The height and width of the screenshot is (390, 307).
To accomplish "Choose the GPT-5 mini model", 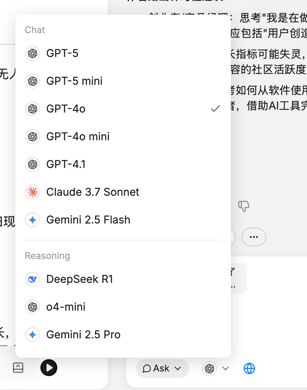I will coord(123,81).
